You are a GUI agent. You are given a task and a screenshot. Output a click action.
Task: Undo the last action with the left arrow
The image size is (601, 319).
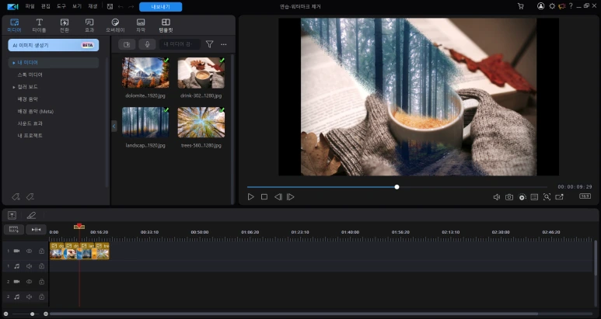point(121,6)
